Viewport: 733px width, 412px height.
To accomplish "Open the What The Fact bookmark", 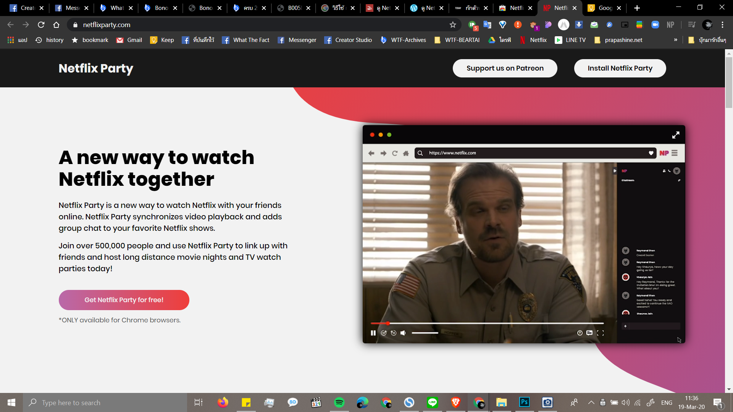I will click(246, 40).
